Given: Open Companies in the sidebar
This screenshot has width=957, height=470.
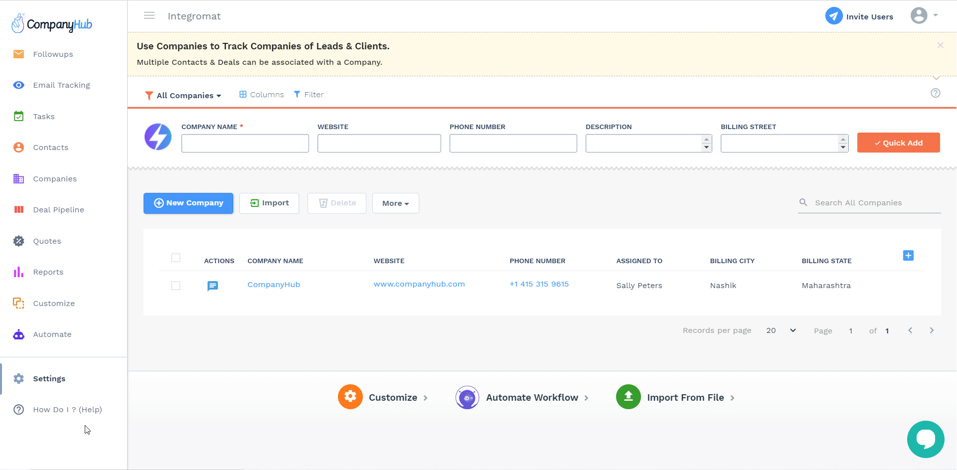Looking at the screenshot, I should (x=55, y=179).
